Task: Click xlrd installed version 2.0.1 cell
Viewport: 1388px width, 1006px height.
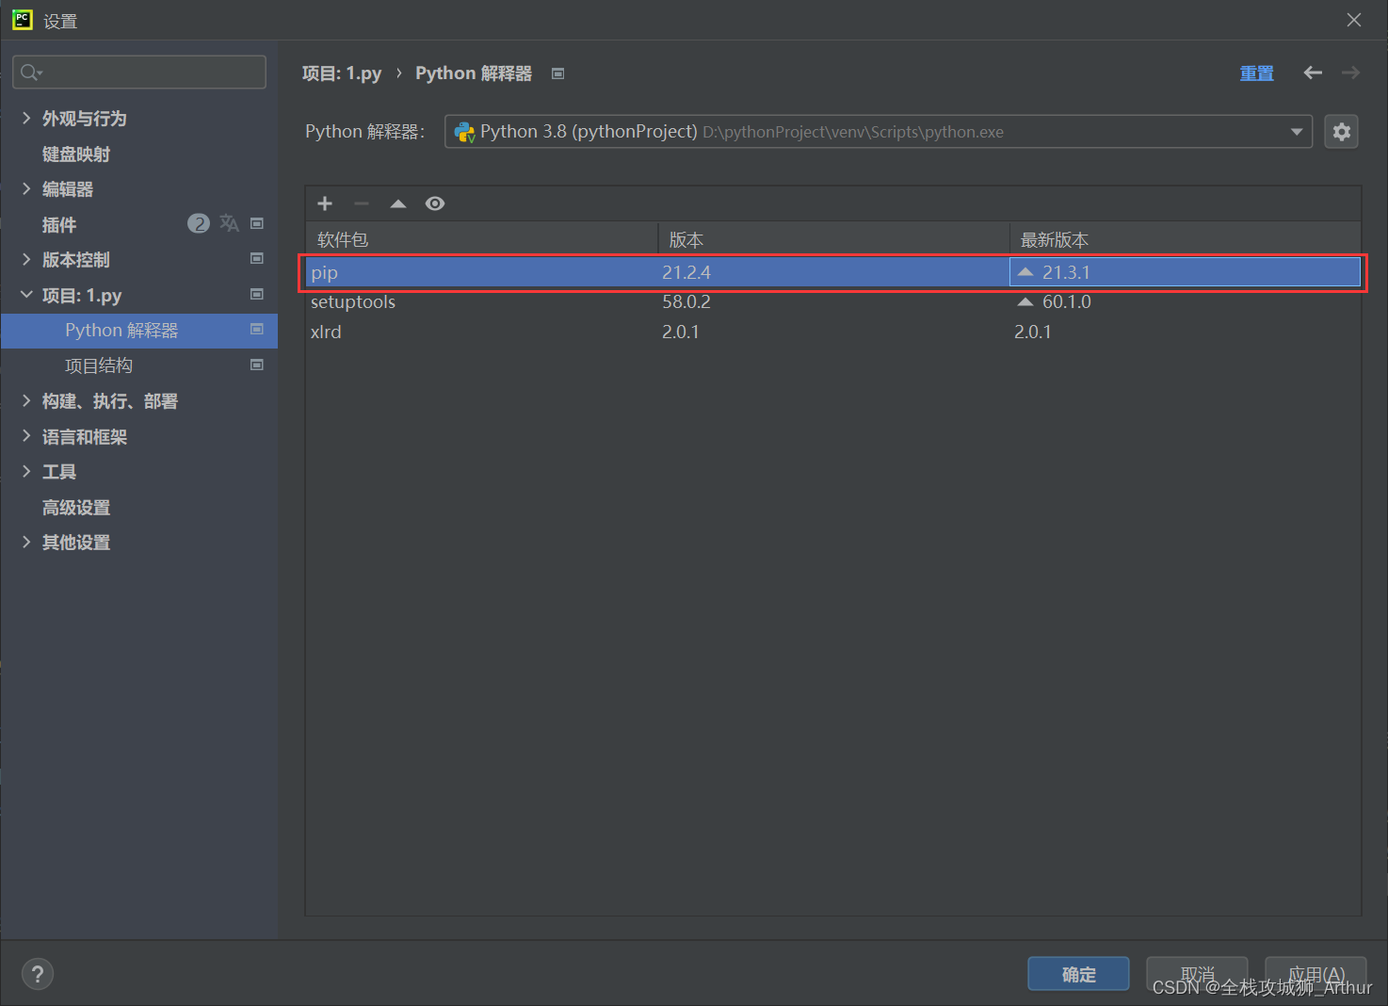Action: pos(681,333)
